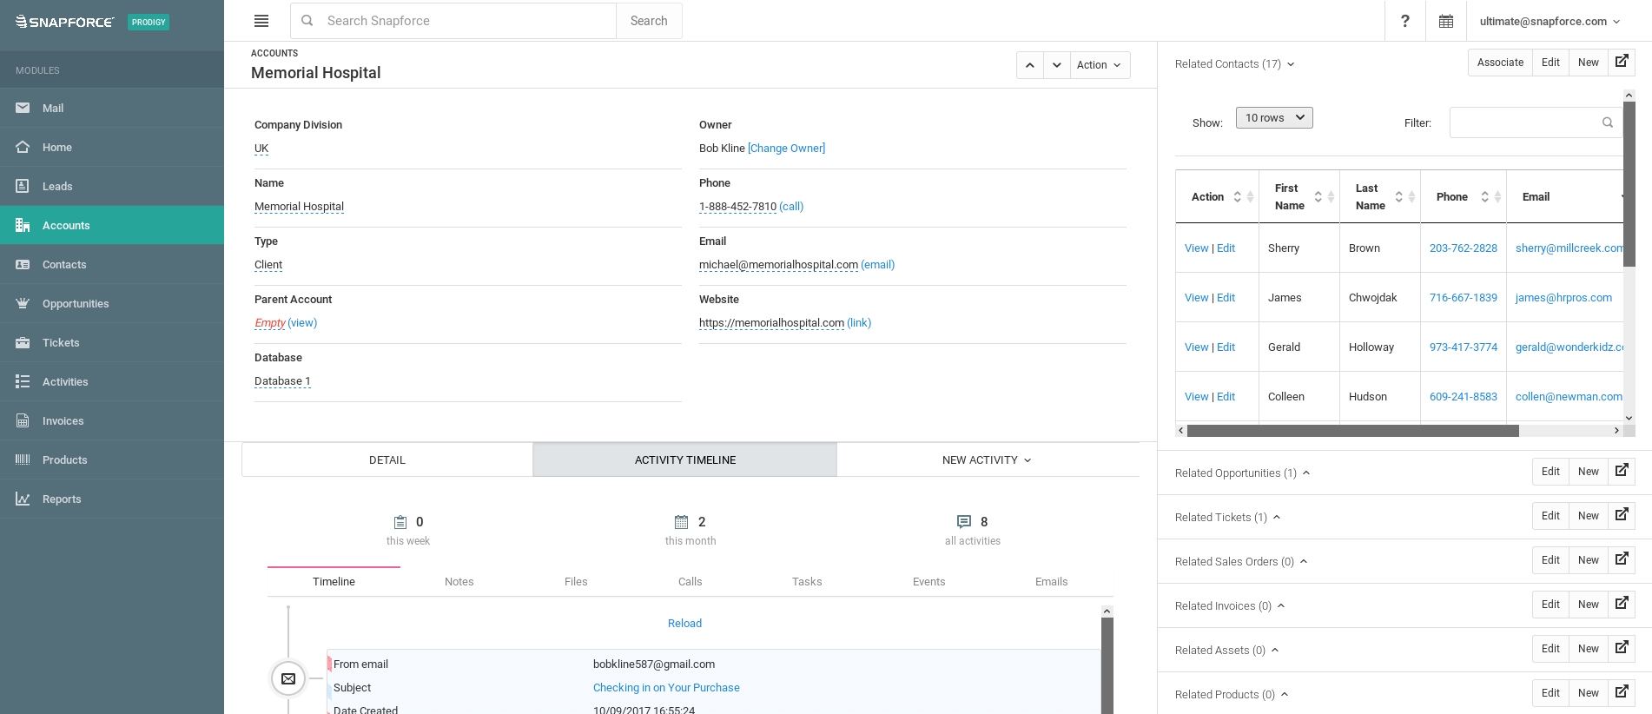Open Related Assets pop-out icon

coord(1622,648)
